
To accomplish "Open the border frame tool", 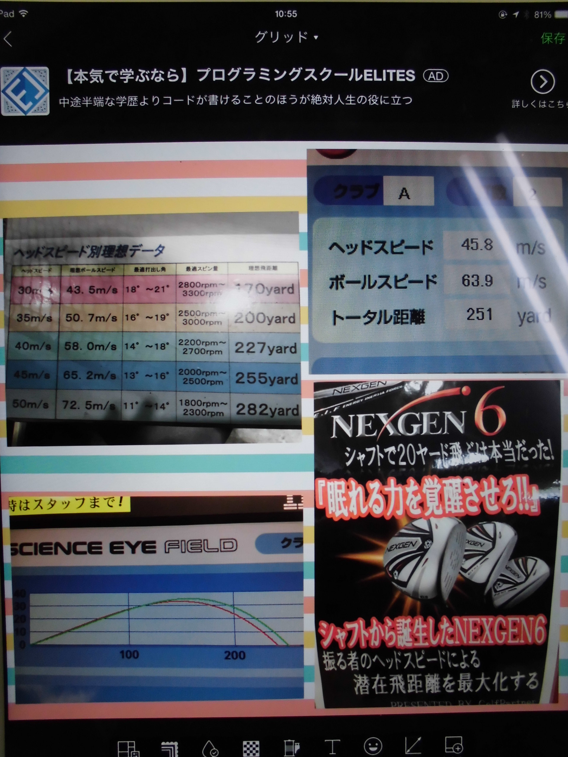I will tap(170, 749).
